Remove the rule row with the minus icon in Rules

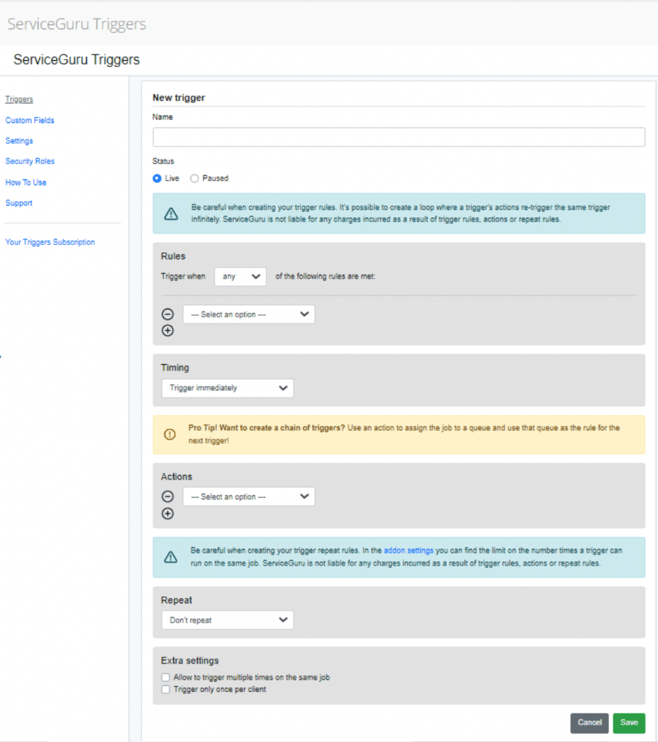click(x=168, y=314)
